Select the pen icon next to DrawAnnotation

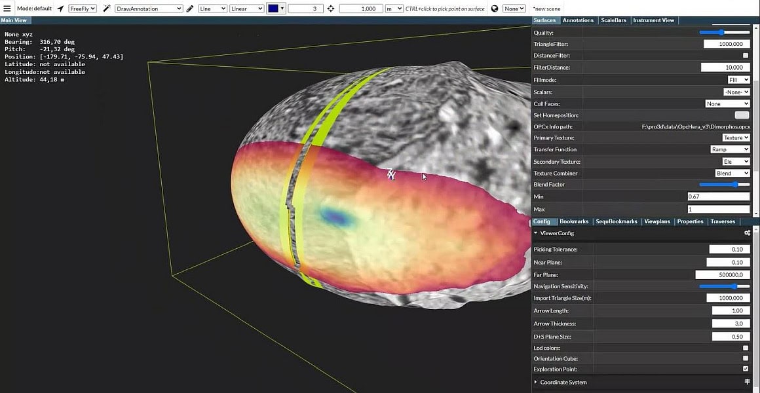click(191, 8)
